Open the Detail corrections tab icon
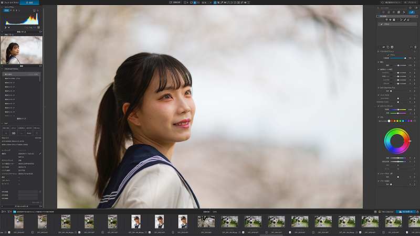 (394, 12)
